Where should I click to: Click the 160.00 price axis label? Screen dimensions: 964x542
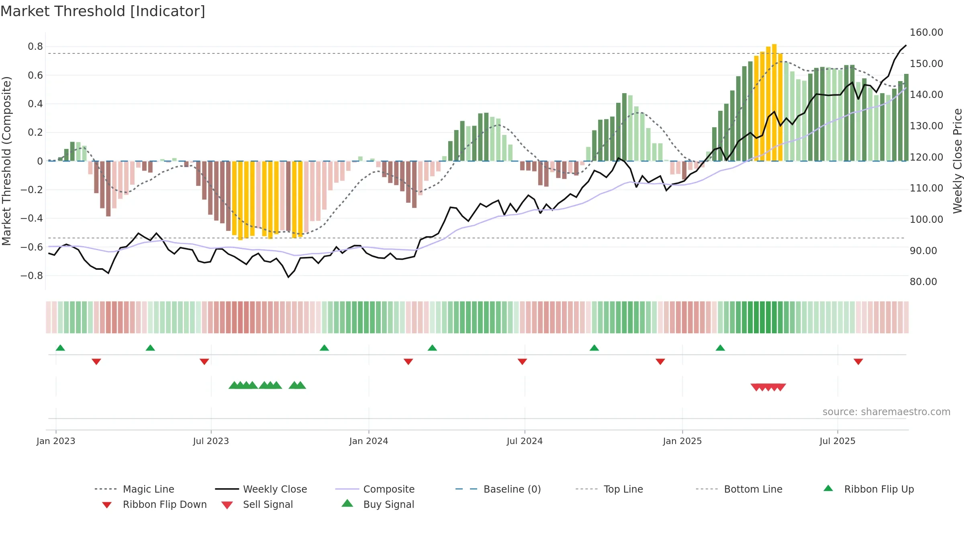(x=926, y=33)
